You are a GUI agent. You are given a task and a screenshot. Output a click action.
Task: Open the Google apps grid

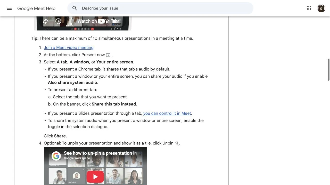(309, 8)
